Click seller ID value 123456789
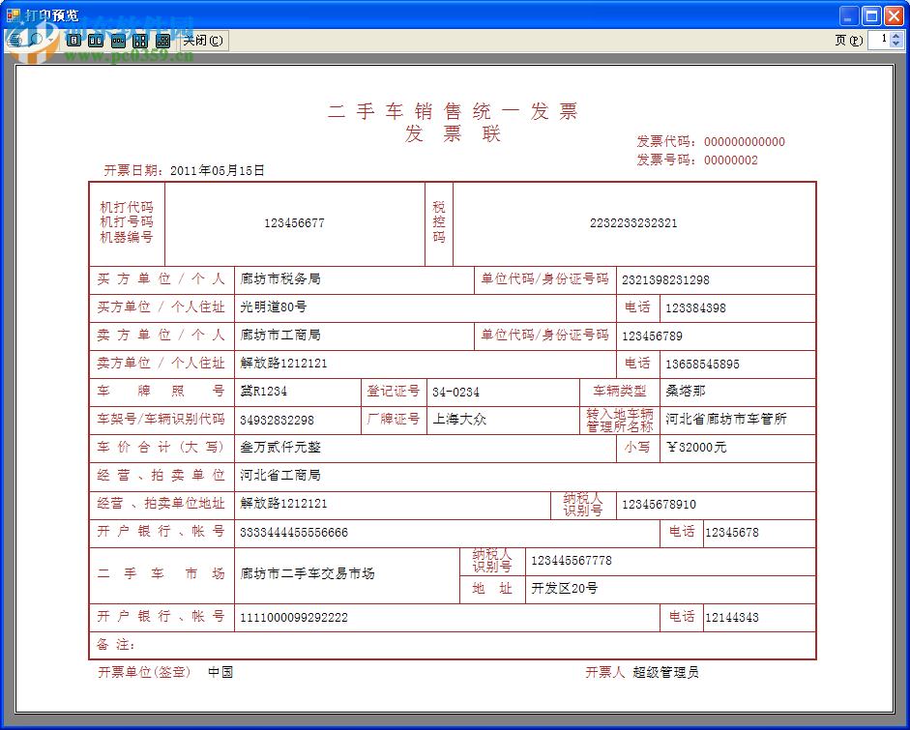This screenshot has width=910, height=730. (652, 336)
